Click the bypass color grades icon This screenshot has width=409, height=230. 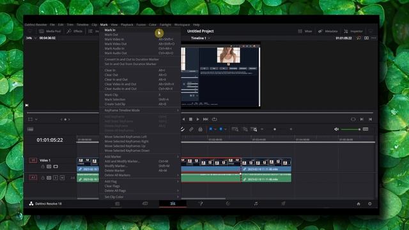click(x=359, y=38)
